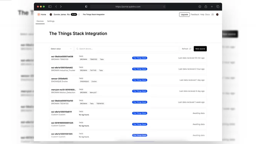256x144 pixels.
Task: Show the tab overview icon
Action: (x=218, y=6)
